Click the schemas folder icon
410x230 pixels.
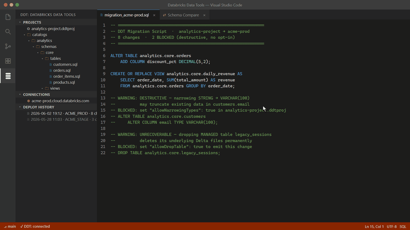(38, 47)
